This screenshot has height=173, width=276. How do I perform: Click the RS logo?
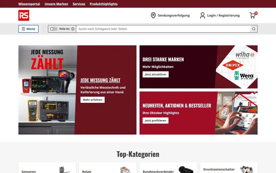[x=24, y=15]
